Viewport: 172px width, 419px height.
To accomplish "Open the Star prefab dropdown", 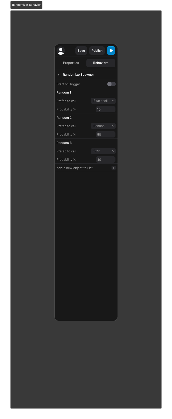I will (103, 151).
